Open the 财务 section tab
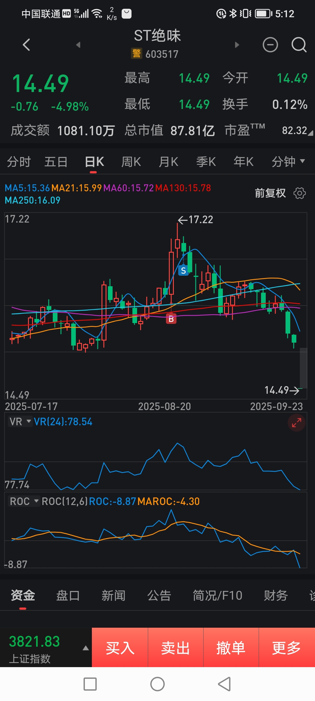Image resolution: width=315 pixels, height=701 pixels. (276, 595)
